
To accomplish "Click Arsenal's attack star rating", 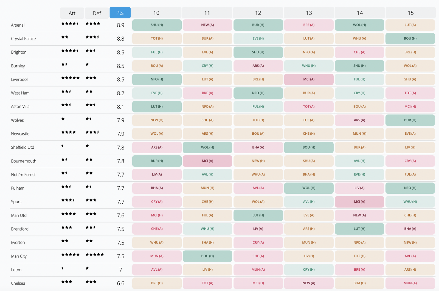I will pos(70,24).
